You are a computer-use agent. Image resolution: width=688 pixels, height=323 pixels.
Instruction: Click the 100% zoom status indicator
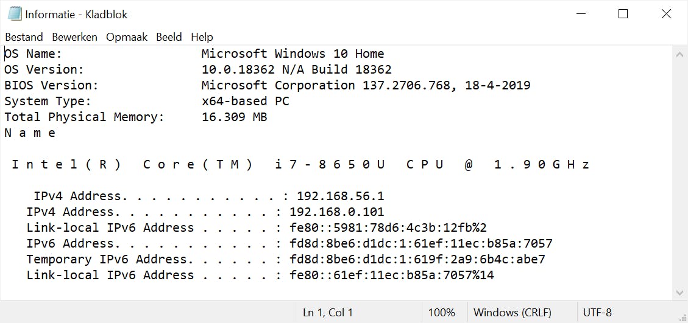click(441, 313)
